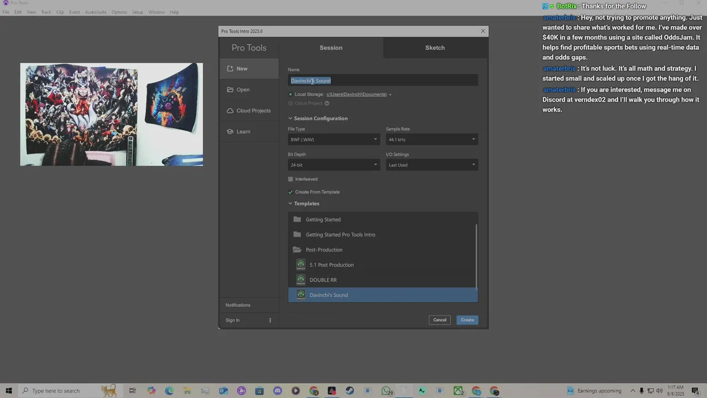707x398 pixels.
Task: Open the Window menu in Pro Tools
Action: 156,12
